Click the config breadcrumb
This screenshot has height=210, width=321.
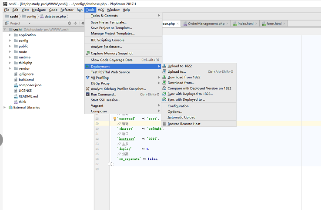point(29,17)
